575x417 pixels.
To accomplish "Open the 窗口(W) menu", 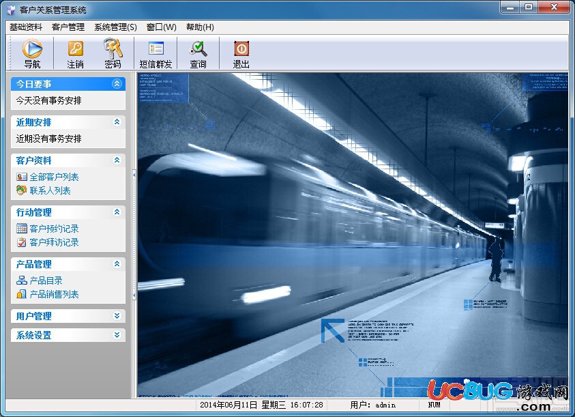I will pos(162,27).
